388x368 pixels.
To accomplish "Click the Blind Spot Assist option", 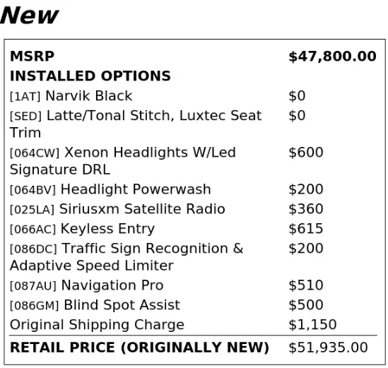I will [95, 305].
